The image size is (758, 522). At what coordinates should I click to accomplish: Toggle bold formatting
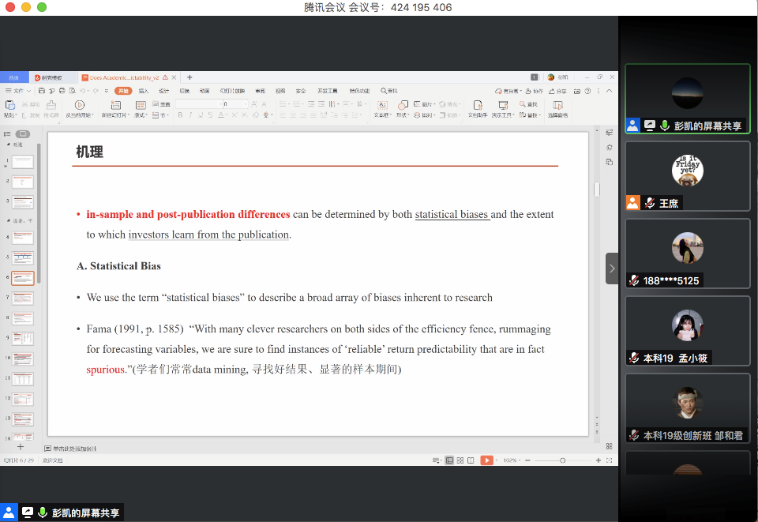[x=180, y=115]
